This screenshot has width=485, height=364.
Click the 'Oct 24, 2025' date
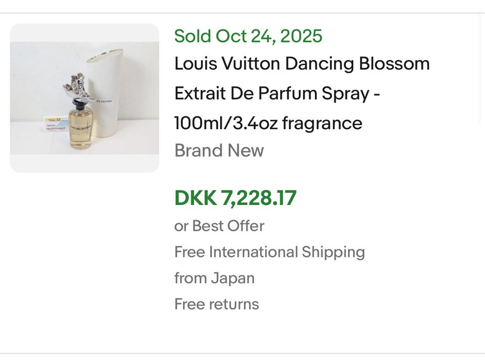coord(269,36)
